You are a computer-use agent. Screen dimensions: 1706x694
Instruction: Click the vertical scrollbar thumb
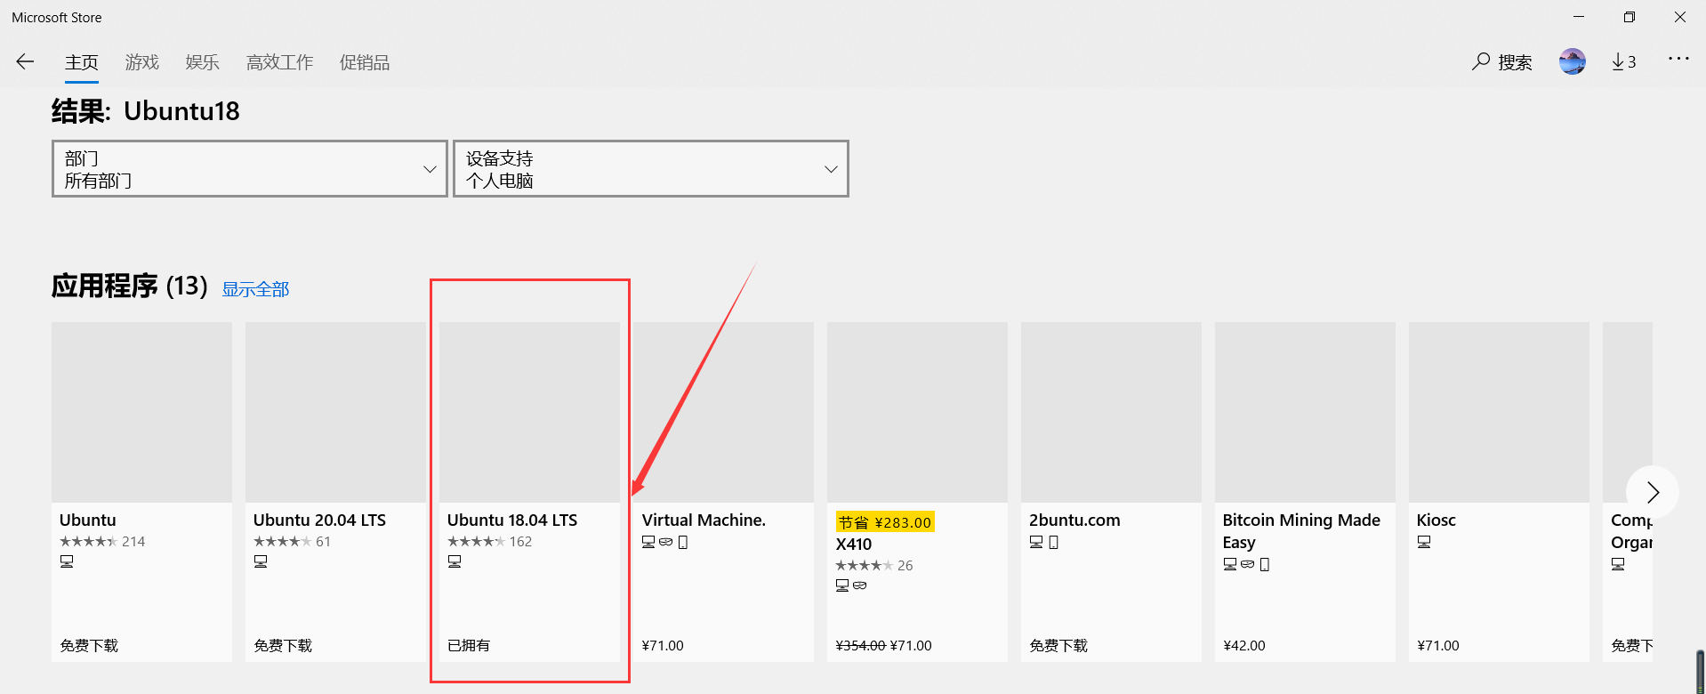click(x=1700, y=672)
